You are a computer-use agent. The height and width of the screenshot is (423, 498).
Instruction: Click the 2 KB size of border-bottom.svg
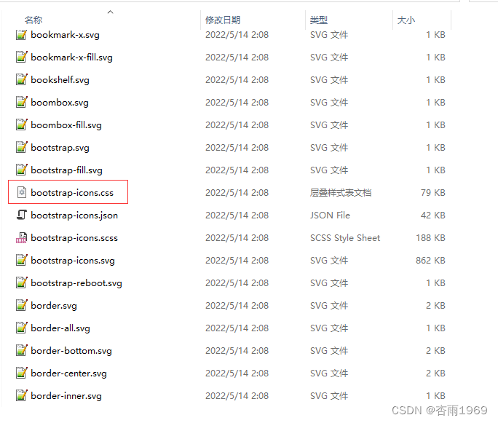pyautogui.click(x=435, y=350)
